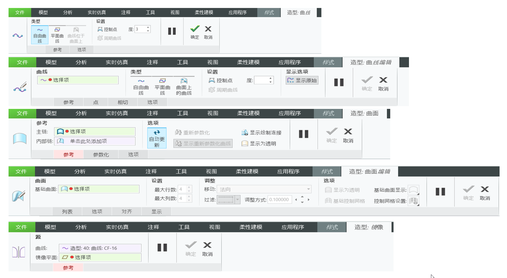Increase 度 value in 造型: 曲线 ribbon
This screenshot has width=507, height=278.
(x=148, y=27)
